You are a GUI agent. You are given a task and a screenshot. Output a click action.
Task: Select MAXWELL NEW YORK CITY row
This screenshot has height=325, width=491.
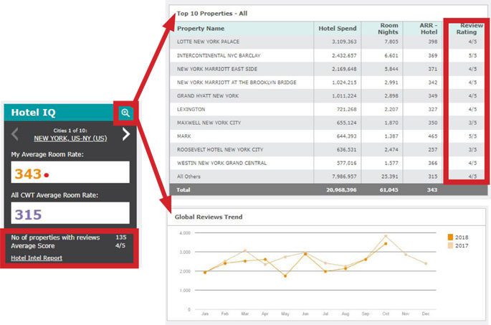[328, 123]
